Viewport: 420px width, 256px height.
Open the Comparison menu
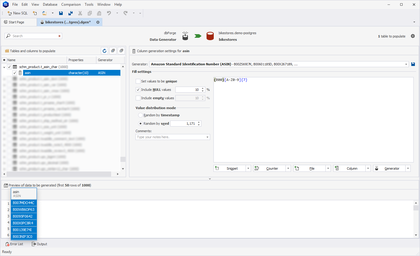[x=71, y=4]
